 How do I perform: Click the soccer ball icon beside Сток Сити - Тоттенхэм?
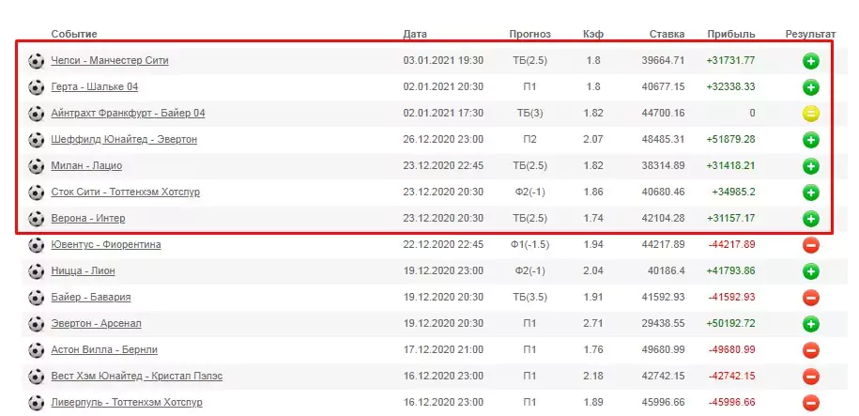[37, 193]
